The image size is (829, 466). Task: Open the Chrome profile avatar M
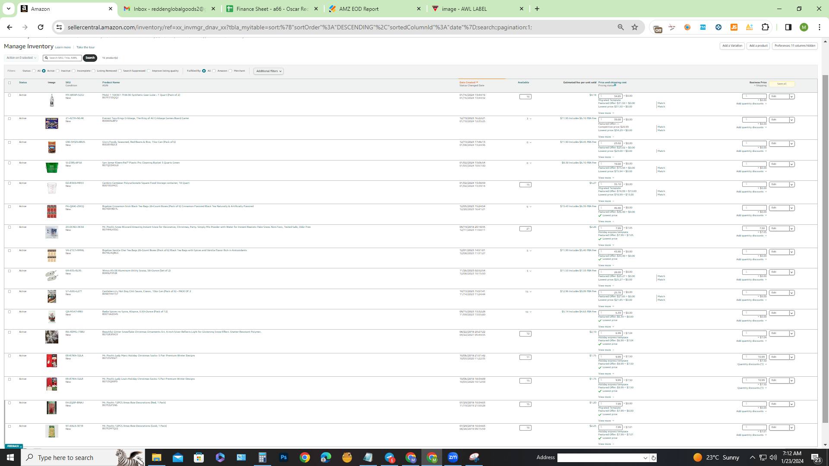(804, 27)
